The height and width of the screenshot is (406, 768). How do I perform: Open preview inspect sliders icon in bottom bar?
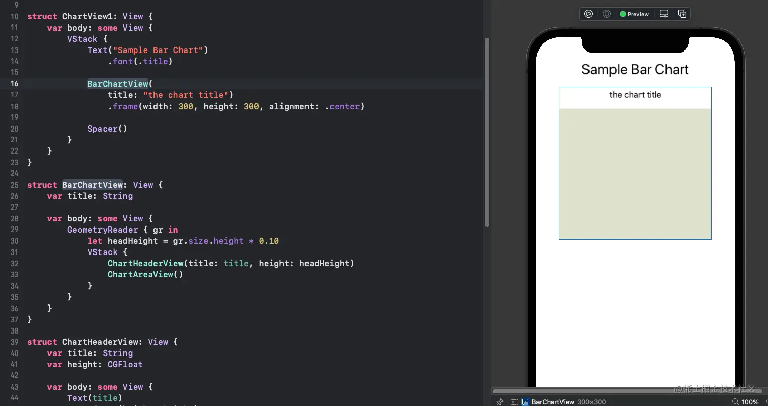click(514, 402)
